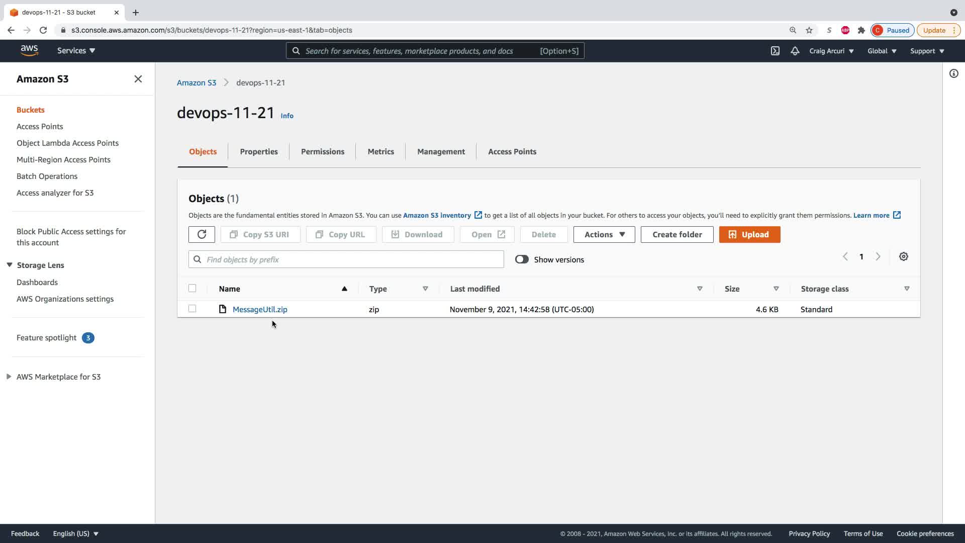Switch to the Permissions tab

point(322,151)
